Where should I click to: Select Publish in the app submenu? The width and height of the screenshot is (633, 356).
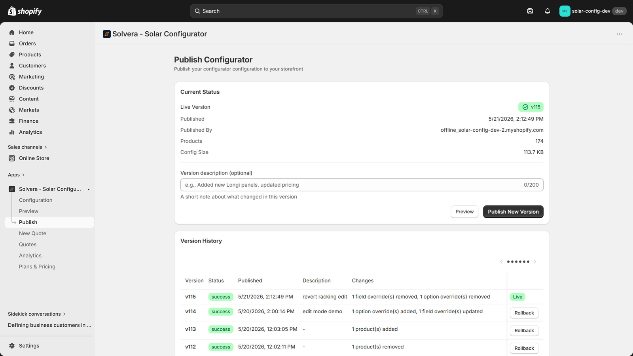tap(49, 222)
